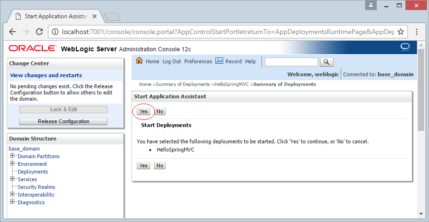Bookmark page with the star icon
429x222 pixels.
(x=401, y=32)
